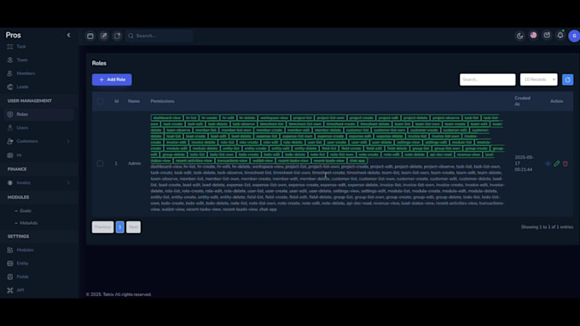Go to the Next page
Image resolution: width=580 pixels, height=326 pixels.
133,227
